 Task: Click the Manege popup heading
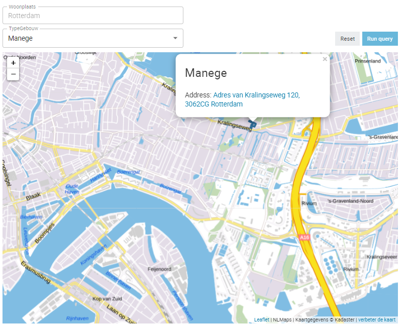pos(206,73)
